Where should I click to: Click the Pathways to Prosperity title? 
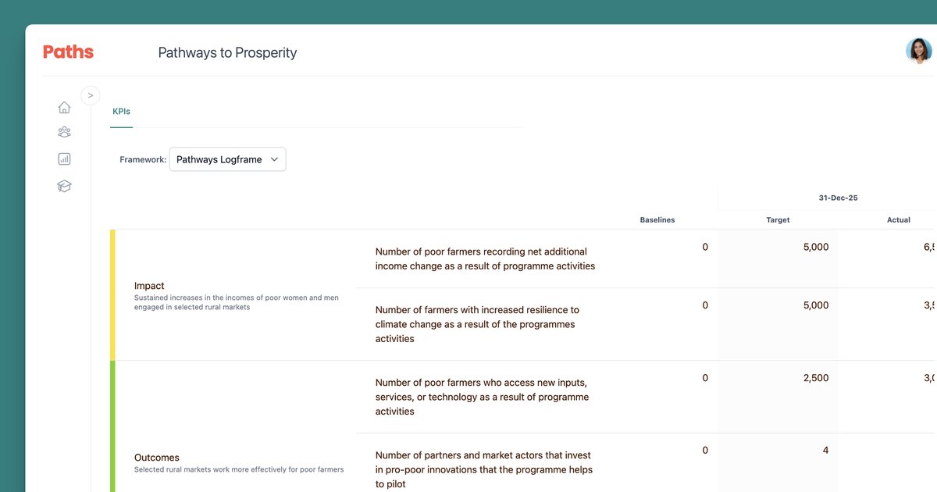(227, 53)
